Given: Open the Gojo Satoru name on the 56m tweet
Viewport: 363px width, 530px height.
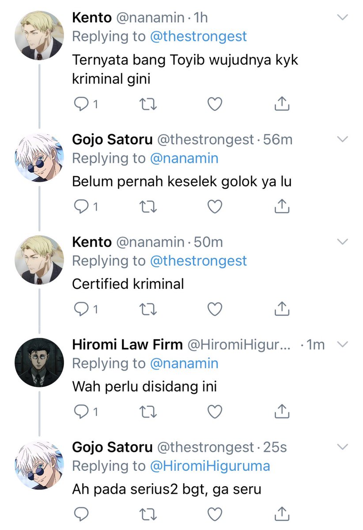Looking at the screenshot, I should [x=112, y=140].
